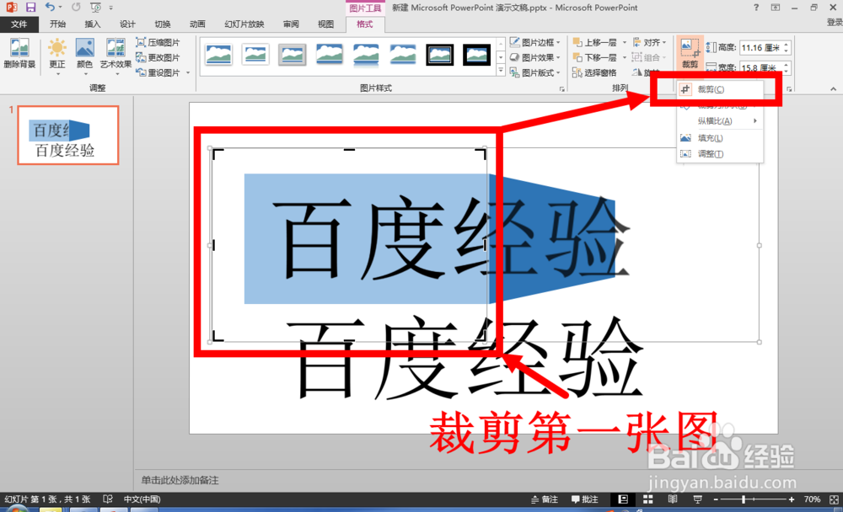
Task: Increase the 高度 height with up stepper
Action: pos(786,45)
